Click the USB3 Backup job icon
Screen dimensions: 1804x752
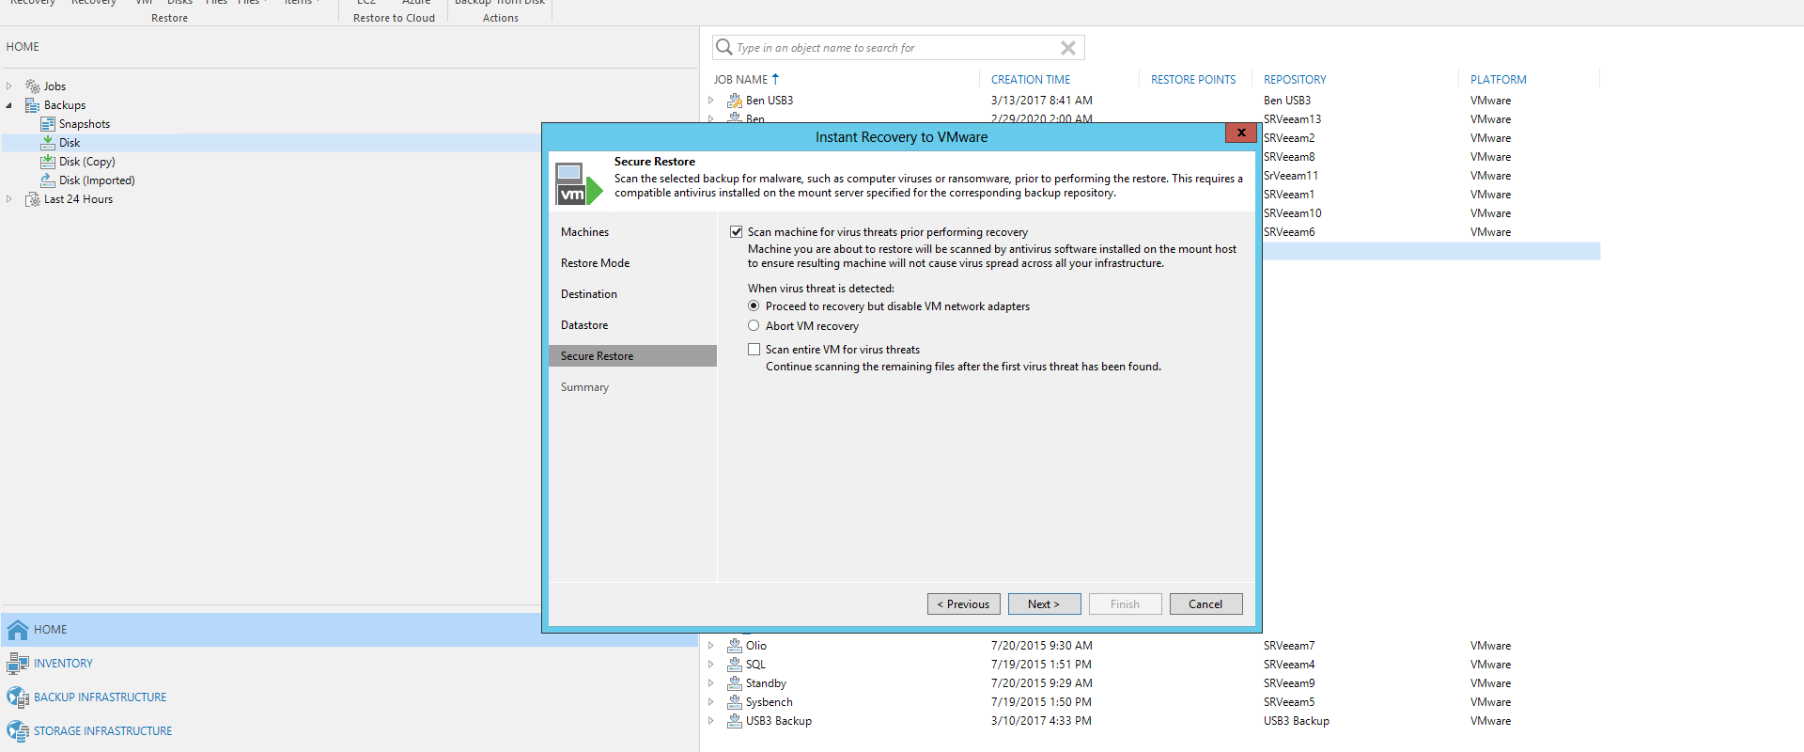coord(735,721)
